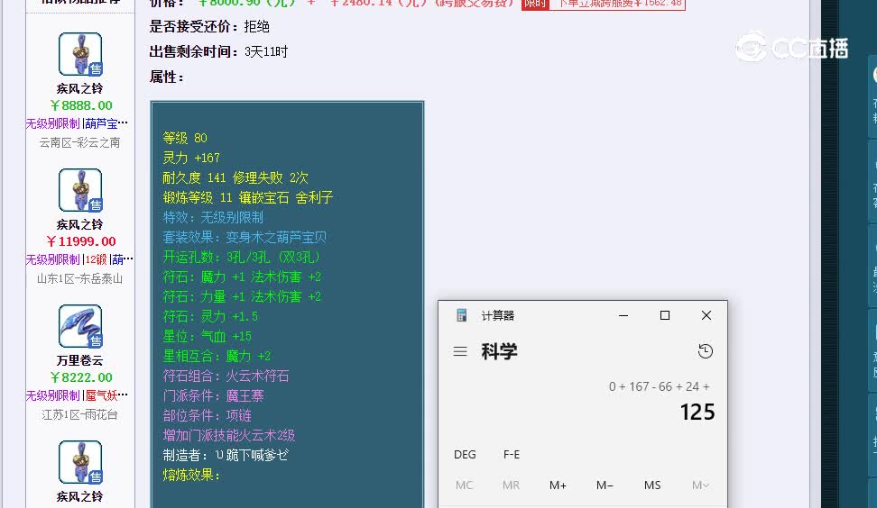Click the 是否接受还价：拒绝 text
Image resolution: width=877 pixels, height=508 pixels.
[x=209, y=26]
